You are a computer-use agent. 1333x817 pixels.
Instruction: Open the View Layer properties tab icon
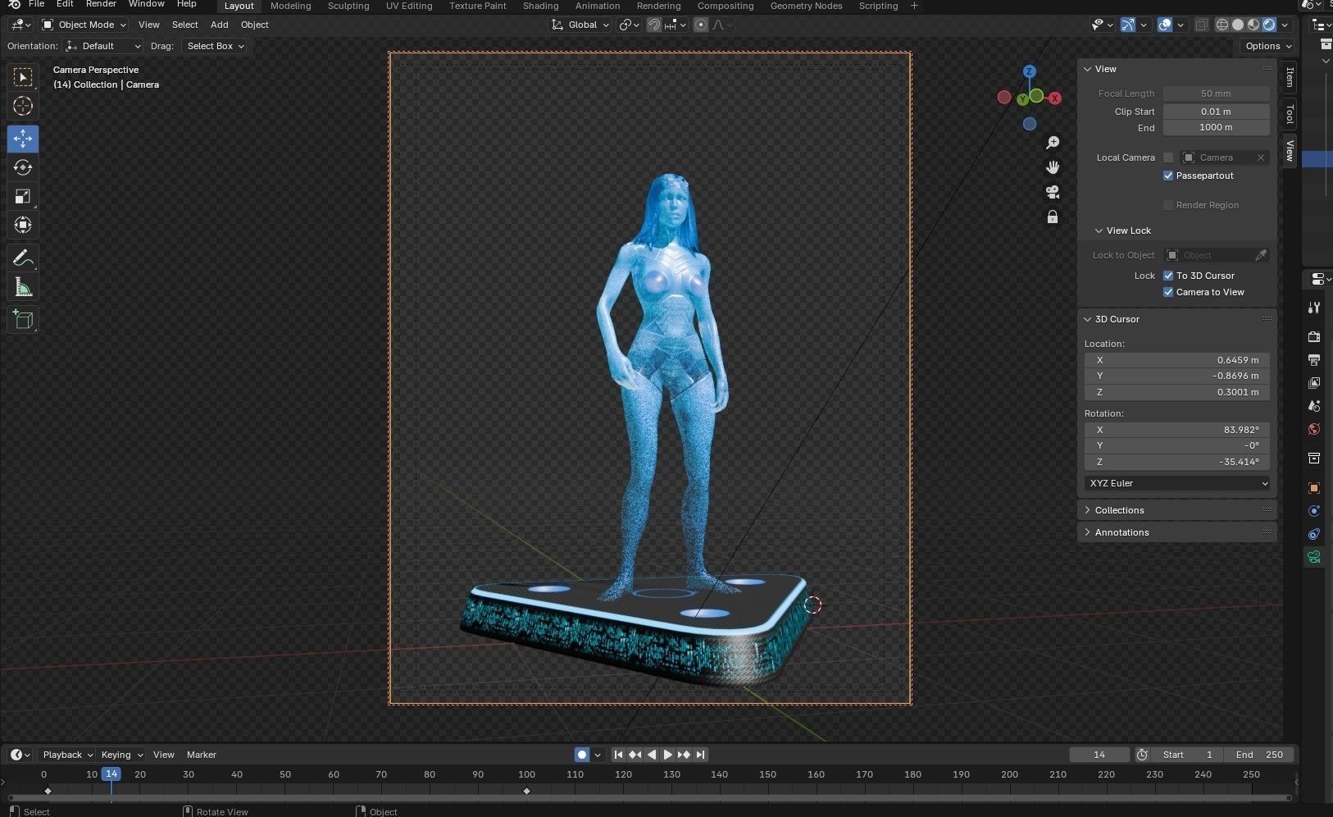1314,382
